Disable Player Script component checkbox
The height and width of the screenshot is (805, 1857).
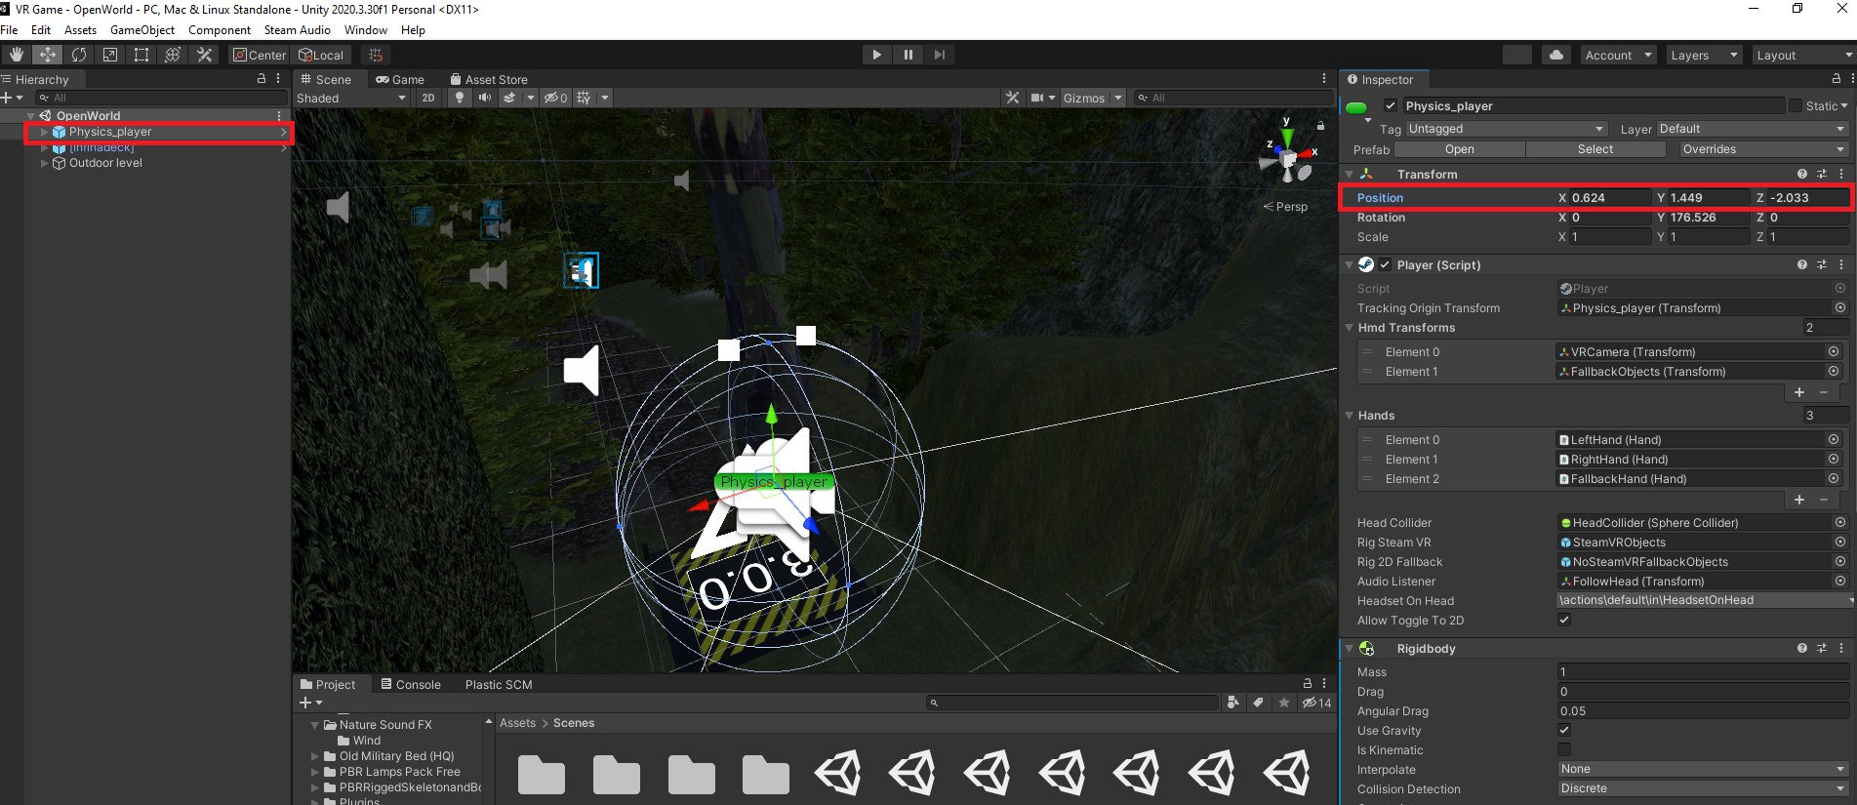coord(1385,264)
